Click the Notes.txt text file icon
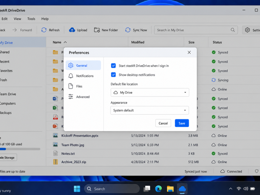Screen dimensions: 260x195 coord(55,153)
